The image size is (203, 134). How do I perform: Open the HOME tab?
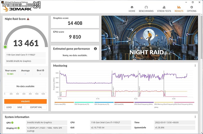(132, 9)
